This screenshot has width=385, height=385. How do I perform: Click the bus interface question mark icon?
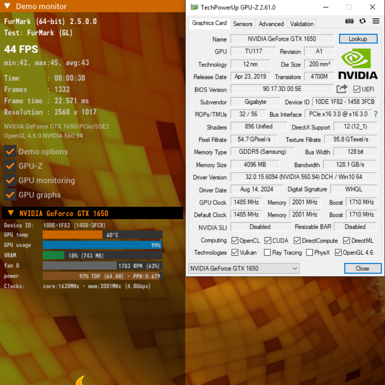[x=375, y=114]
